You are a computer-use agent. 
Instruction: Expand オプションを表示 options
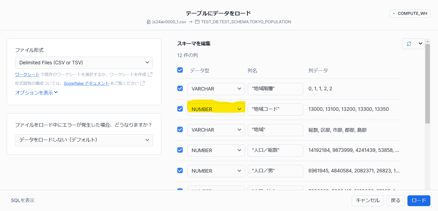pos(36,93)
